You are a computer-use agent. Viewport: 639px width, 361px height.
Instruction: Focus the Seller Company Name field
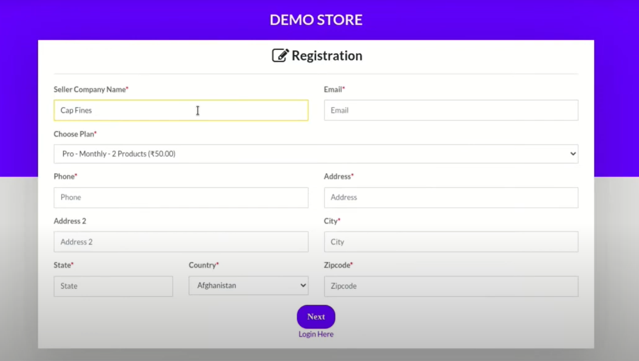181,110
